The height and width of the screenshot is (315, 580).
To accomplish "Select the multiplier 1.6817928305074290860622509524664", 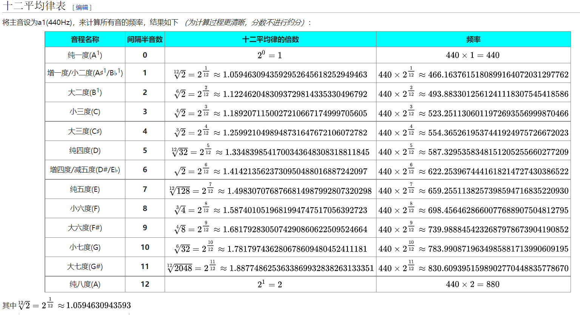I will click(x=295, y=229).
